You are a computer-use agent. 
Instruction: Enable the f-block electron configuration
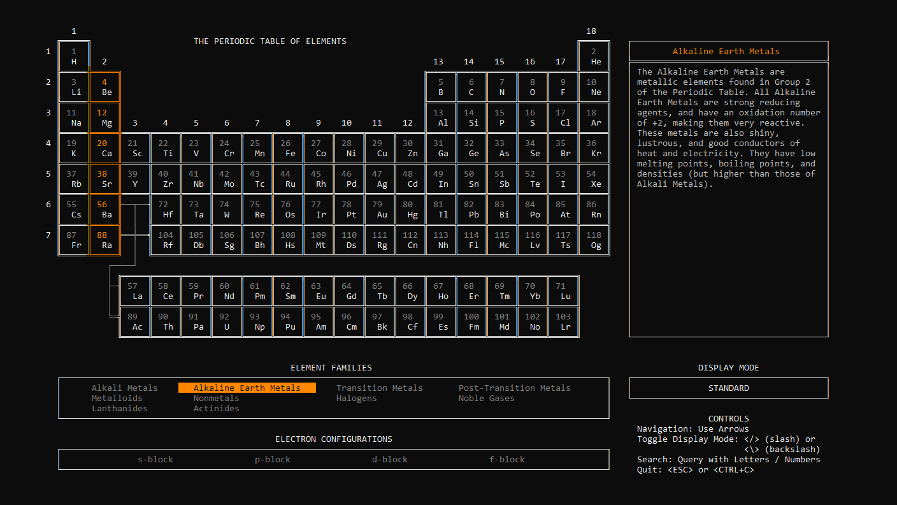507,459
